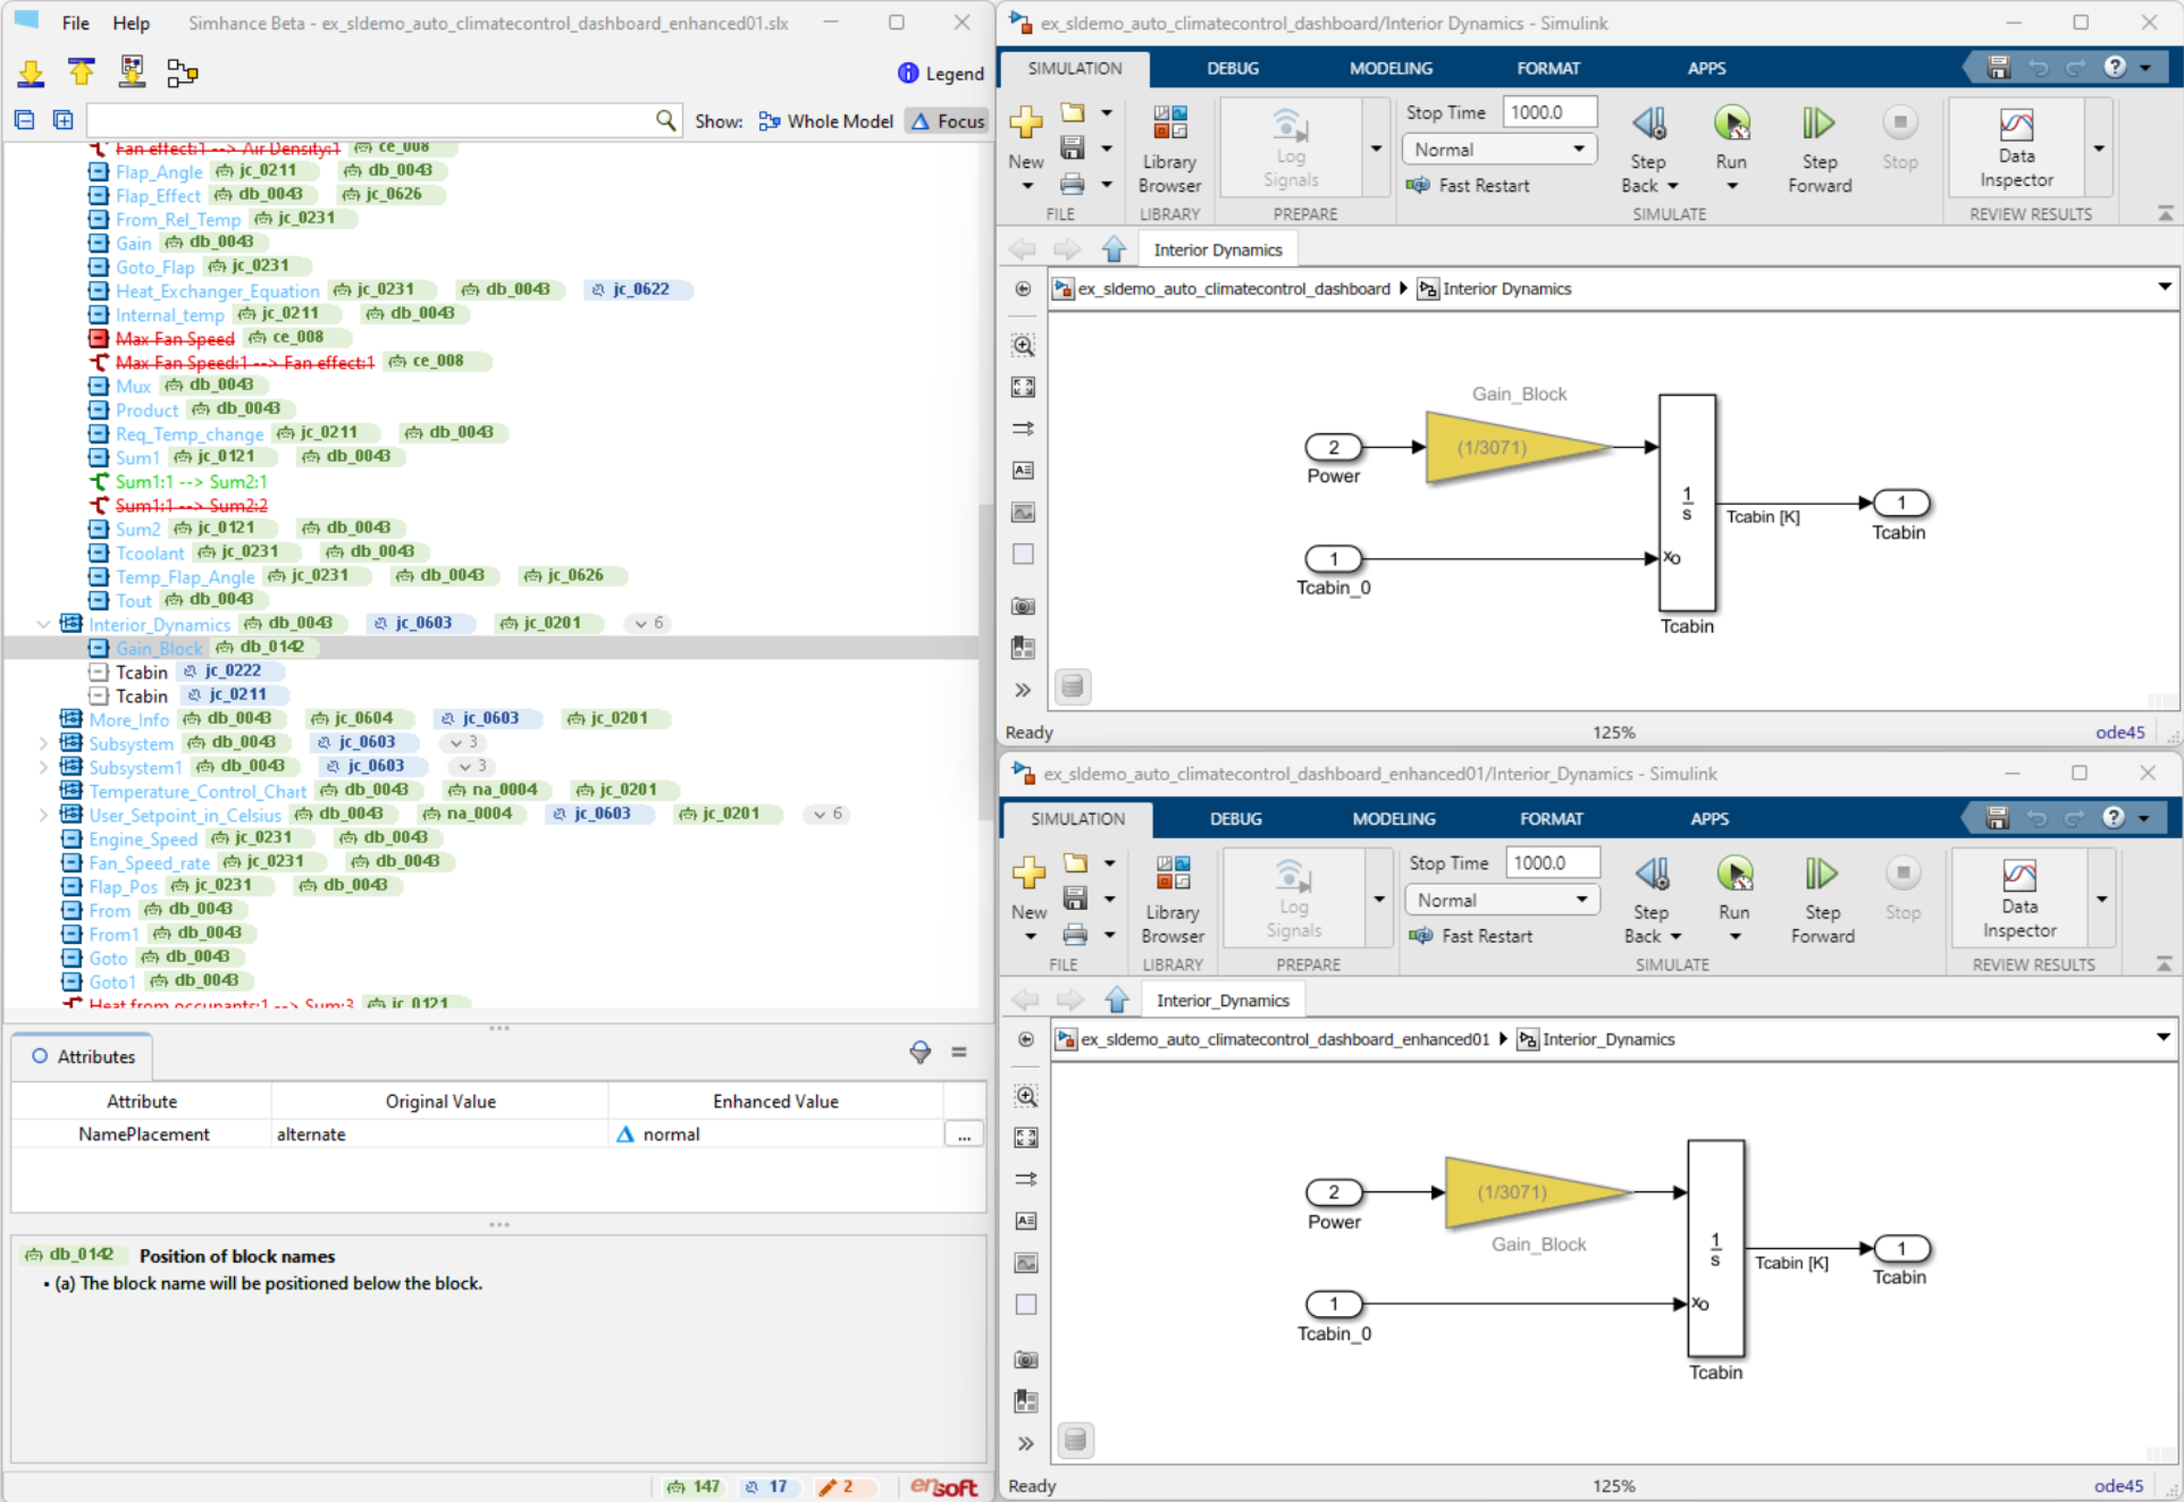
Task: Click the ode45 solver link in bottom Simulink window
Action: click(x=2118, y=1486)
